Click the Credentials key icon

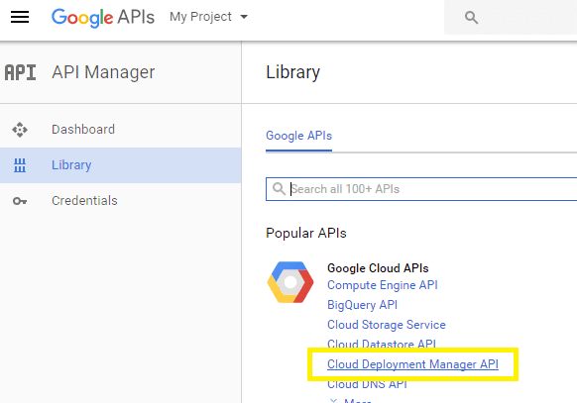[20, 201]
